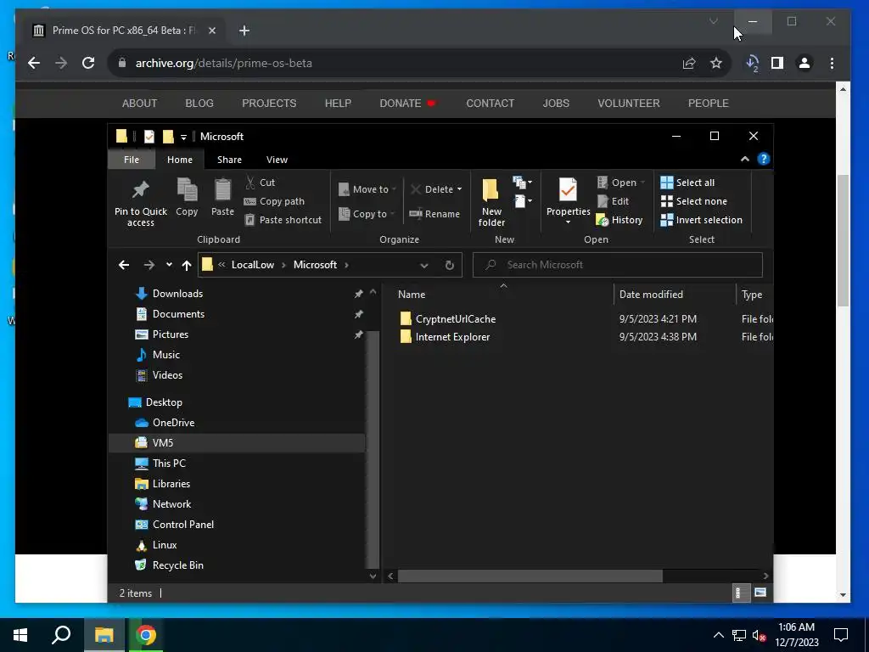This screenshot has width=869, height=652.
Task: Expand the Delete options arrow
Action: [x=459, y=189]
